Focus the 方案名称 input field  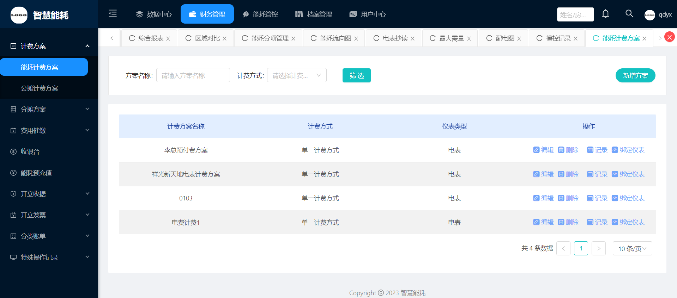tap(193, 75)
